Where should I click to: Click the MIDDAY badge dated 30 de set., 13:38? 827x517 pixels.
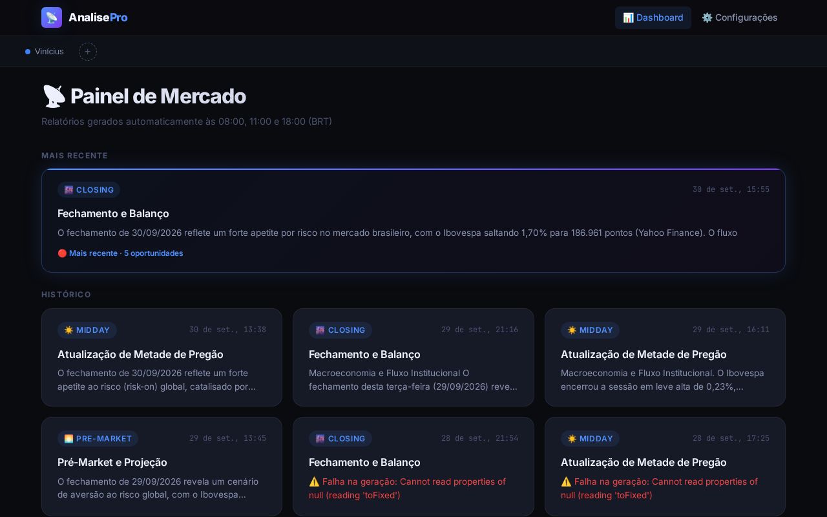87,330
